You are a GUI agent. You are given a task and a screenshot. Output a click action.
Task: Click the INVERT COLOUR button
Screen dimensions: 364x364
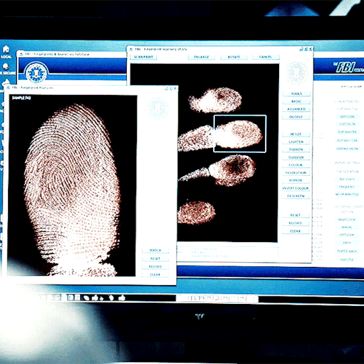(x=296, y=188)
